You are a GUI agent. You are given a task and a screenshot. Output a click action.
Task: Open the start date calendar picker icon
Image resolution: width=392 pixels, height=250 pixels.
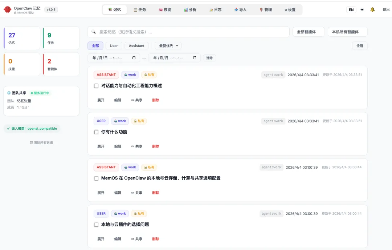(134, 58)
